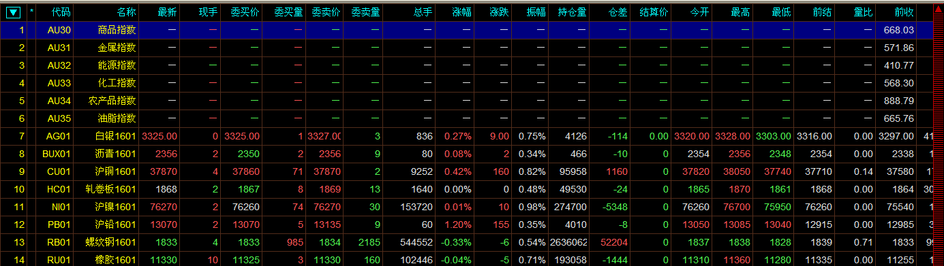
Task: Click the asterisk column header
Action: tap(31, 12)
